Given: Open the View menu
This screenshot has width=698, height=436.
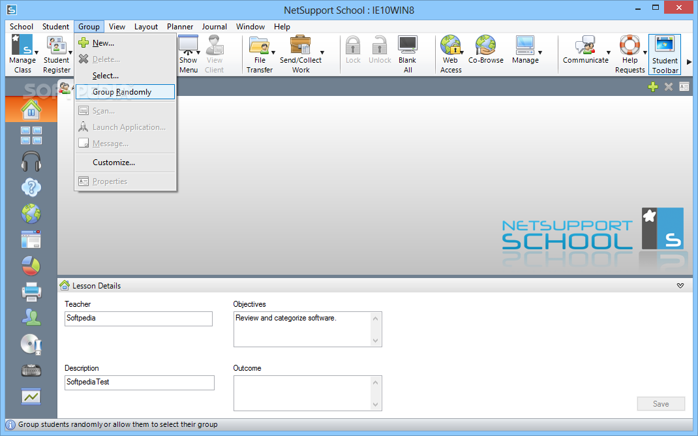Looking at the screenshot, I should [117, 27].
